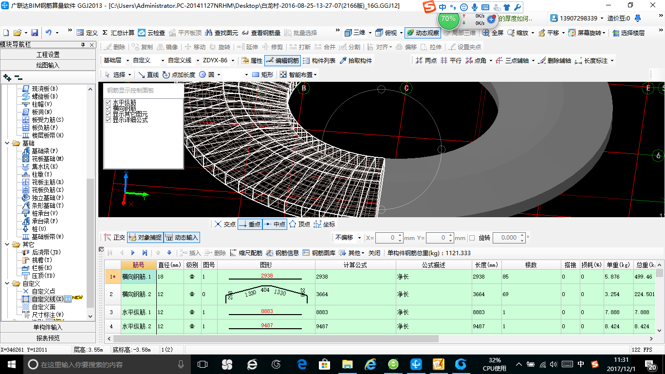
Task: Click the taskbar search box
Action: (107, 364)
